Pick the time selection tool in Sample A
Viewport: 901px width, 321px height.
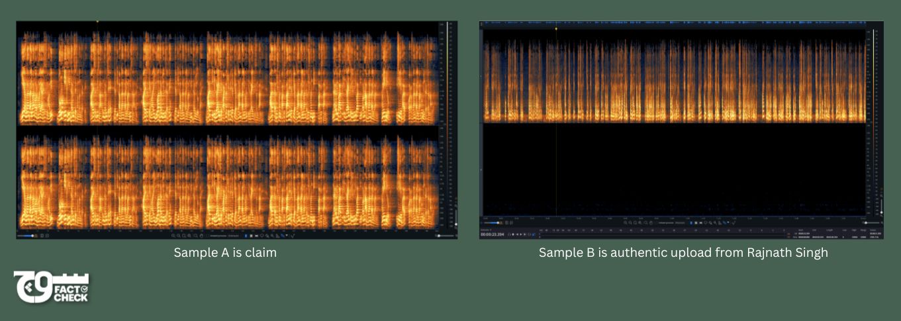click(246, 236)
